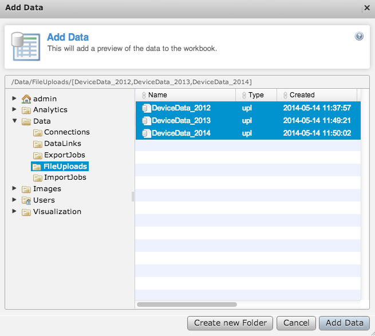
Task: Select the Images folder label
Action: (x=47, y=189)
